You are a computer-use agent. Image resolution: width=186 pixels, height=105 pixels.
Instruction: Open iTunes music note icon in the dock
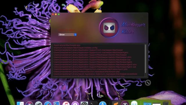coord(66,103)
